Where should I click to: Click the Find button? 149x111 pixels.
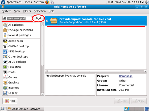pyautogui.click(x=38, y=18)
